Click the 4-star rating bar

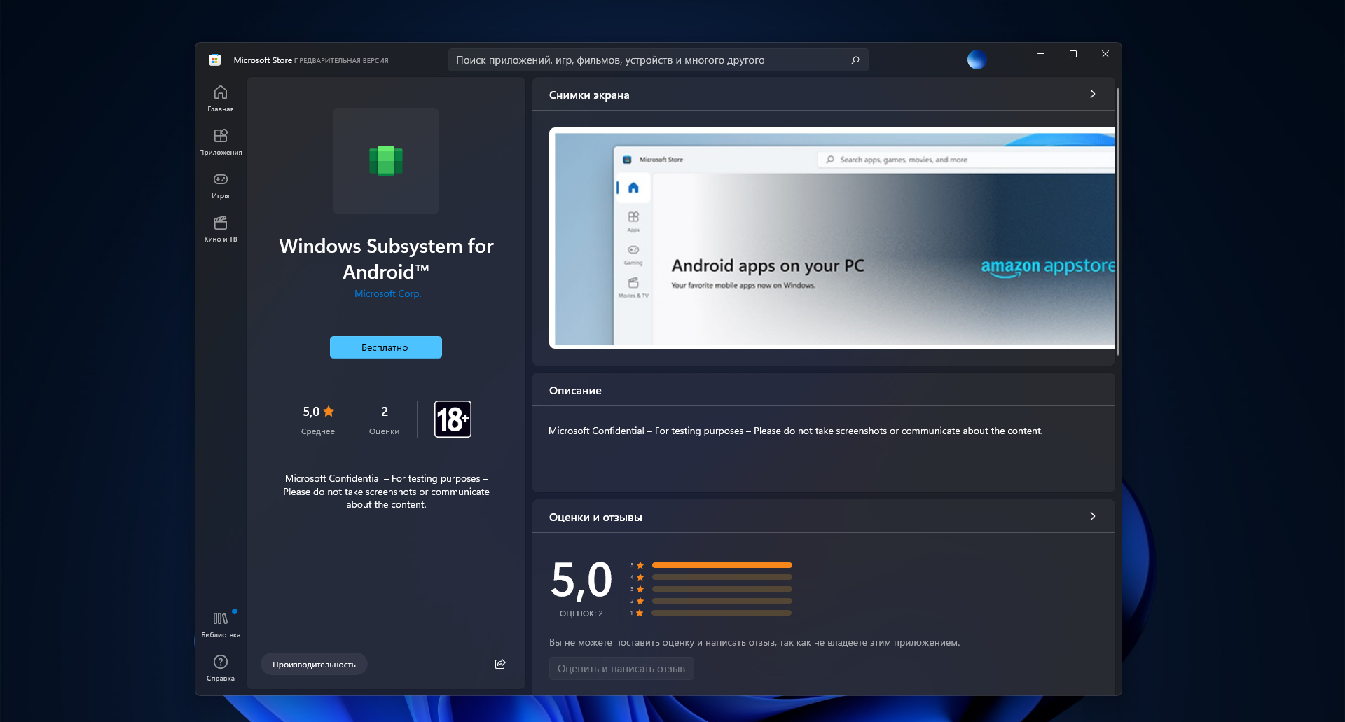pyautogui.click(x=722, y=577)
